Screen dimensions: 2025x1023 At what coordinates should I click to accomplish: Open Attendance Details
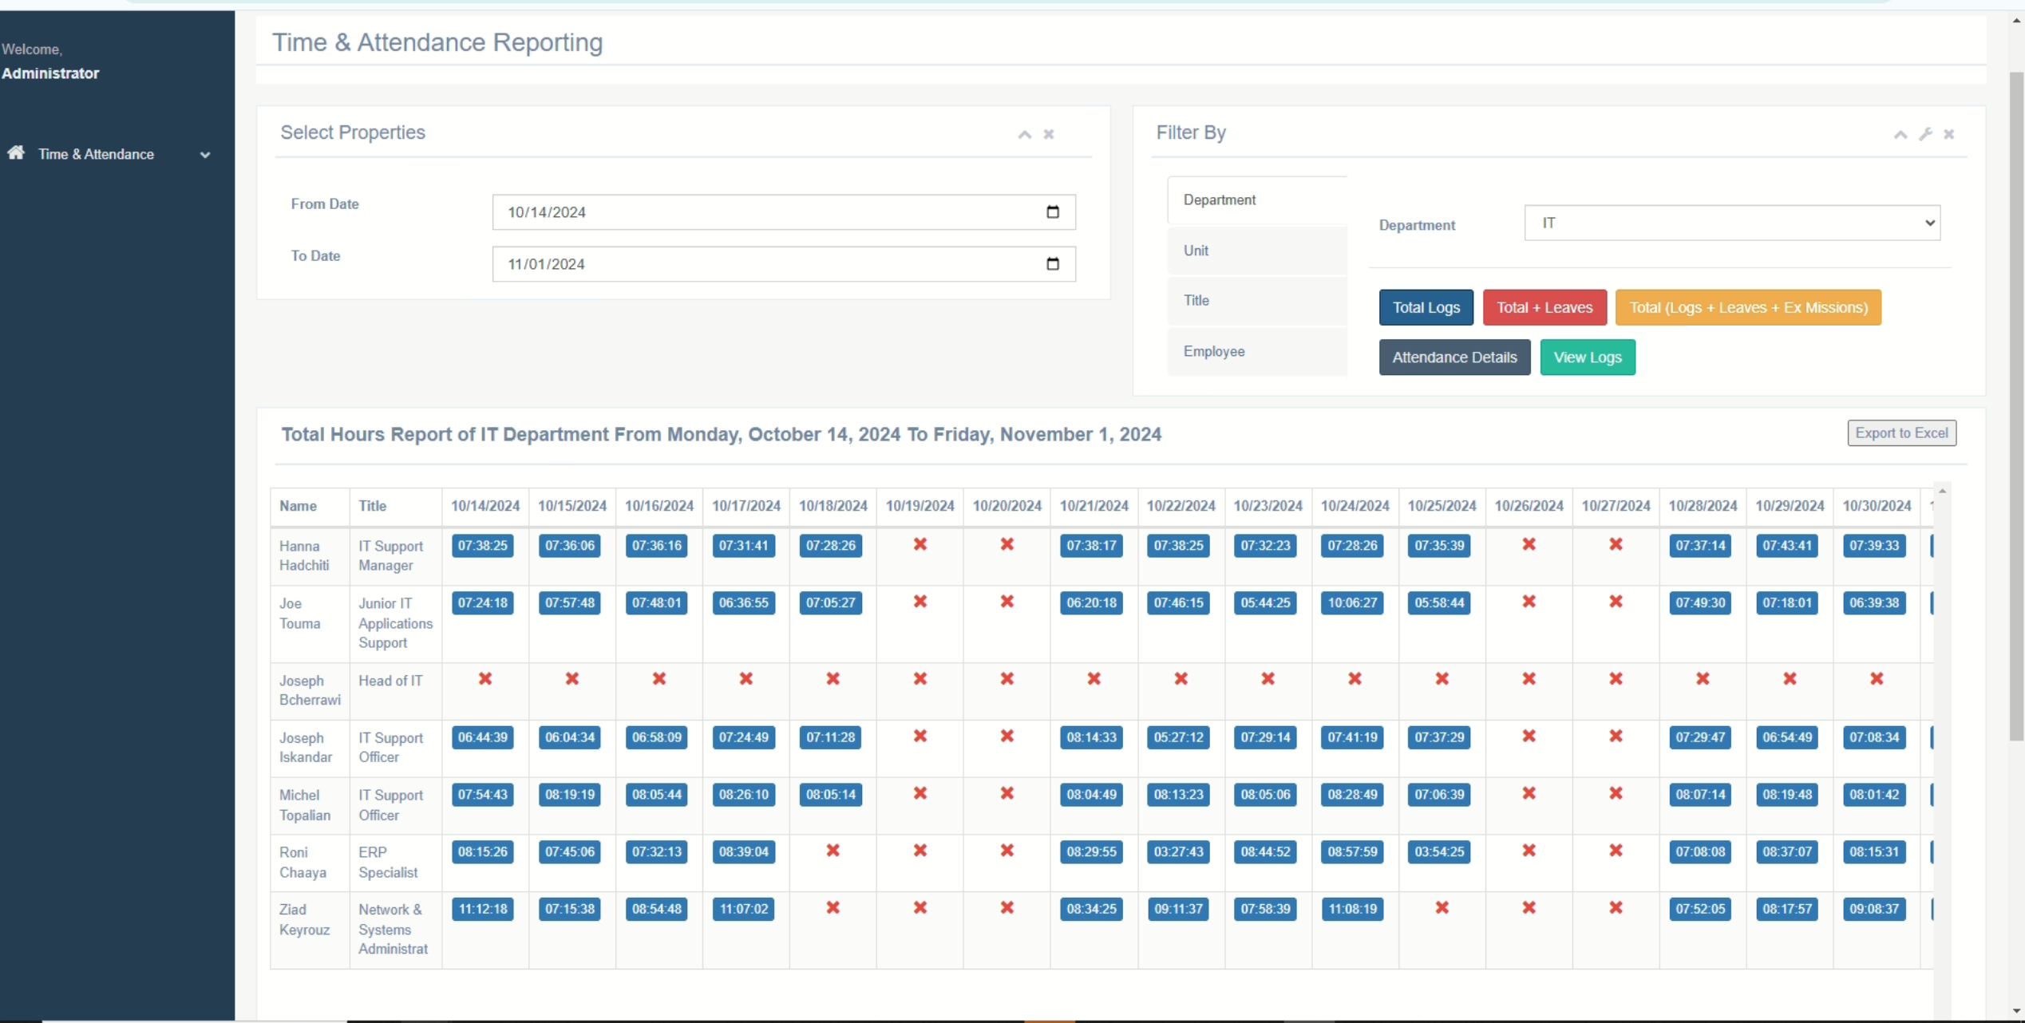1453,357
